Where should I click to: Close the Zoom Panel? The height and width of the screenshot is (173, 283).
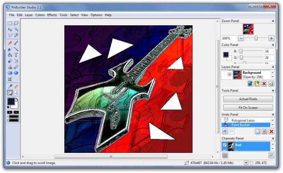[x=273, y=21]
